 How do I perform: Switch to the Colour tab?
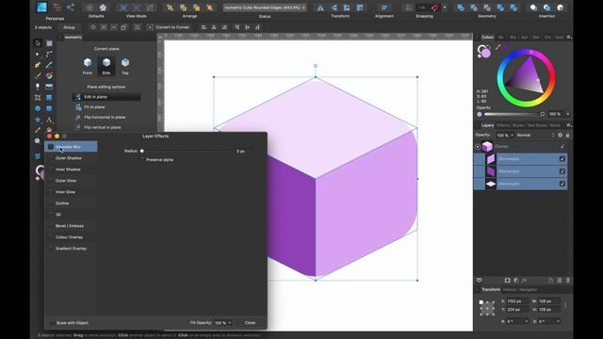point(487,38)
